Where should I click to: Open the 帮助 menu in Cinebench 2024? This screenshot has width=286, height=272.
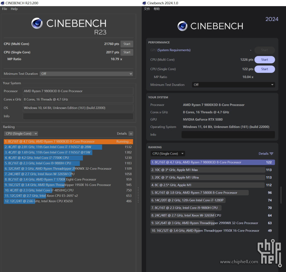156,9
